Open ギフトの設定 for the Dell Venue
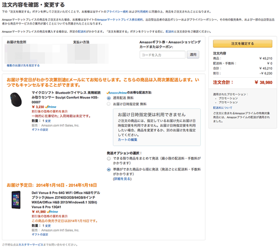This screenshot has height=247, width=279. 40,234
